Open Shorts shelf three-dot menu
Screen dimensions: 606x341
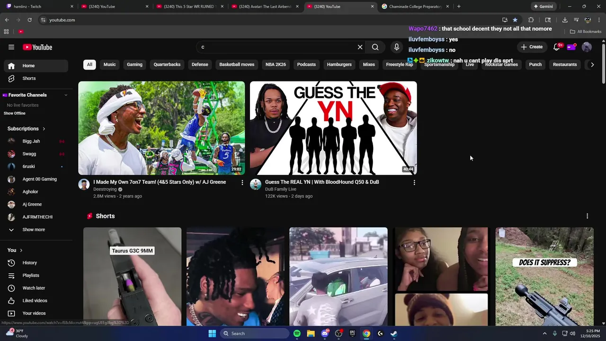588,216
